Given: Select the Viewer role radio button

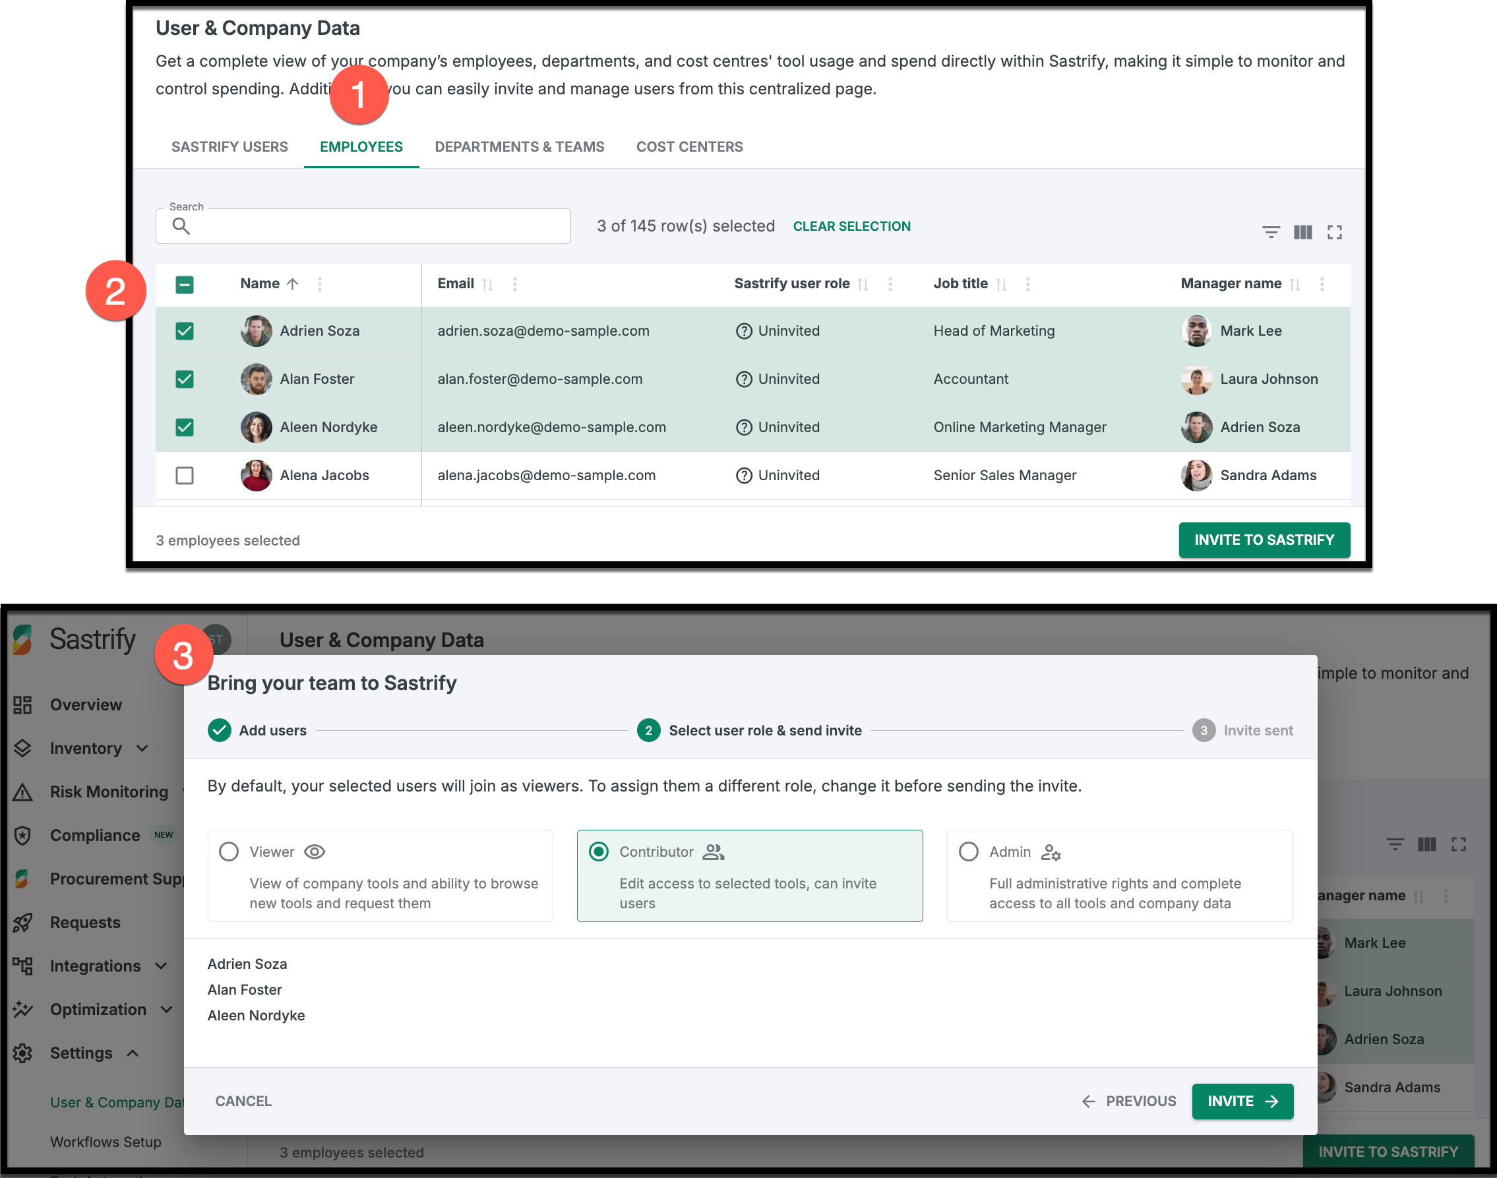Looking at the screenshot, I should pos(229,852).
